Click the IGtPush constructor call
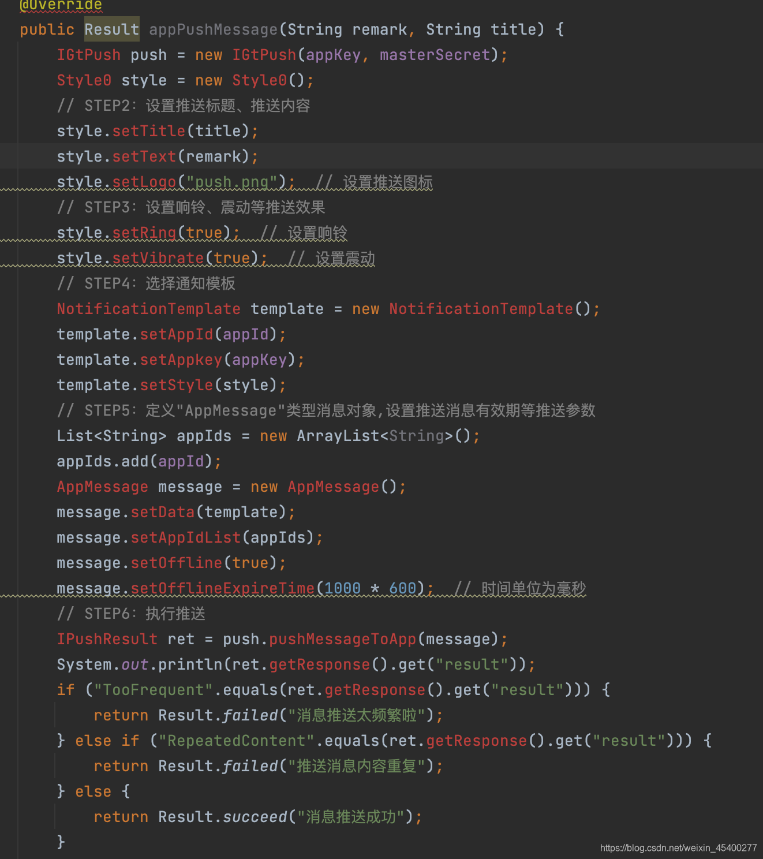Screen dimensions: 763x859 [264, 55]
